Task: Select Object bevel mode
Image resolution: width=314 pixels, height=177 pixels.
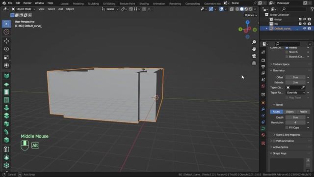Action: pos(290,112)
